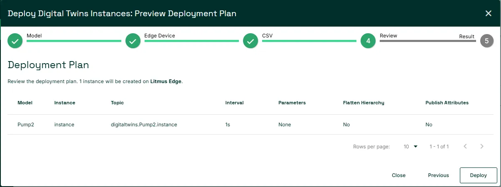501x187 pixels.
Task: Click the step 4 Review circle
Action: click(x=368, y=41)
